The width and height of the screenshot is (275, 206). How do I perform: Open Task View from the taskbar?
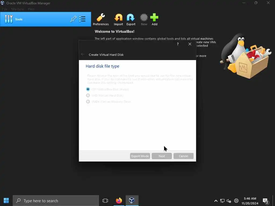105,201
